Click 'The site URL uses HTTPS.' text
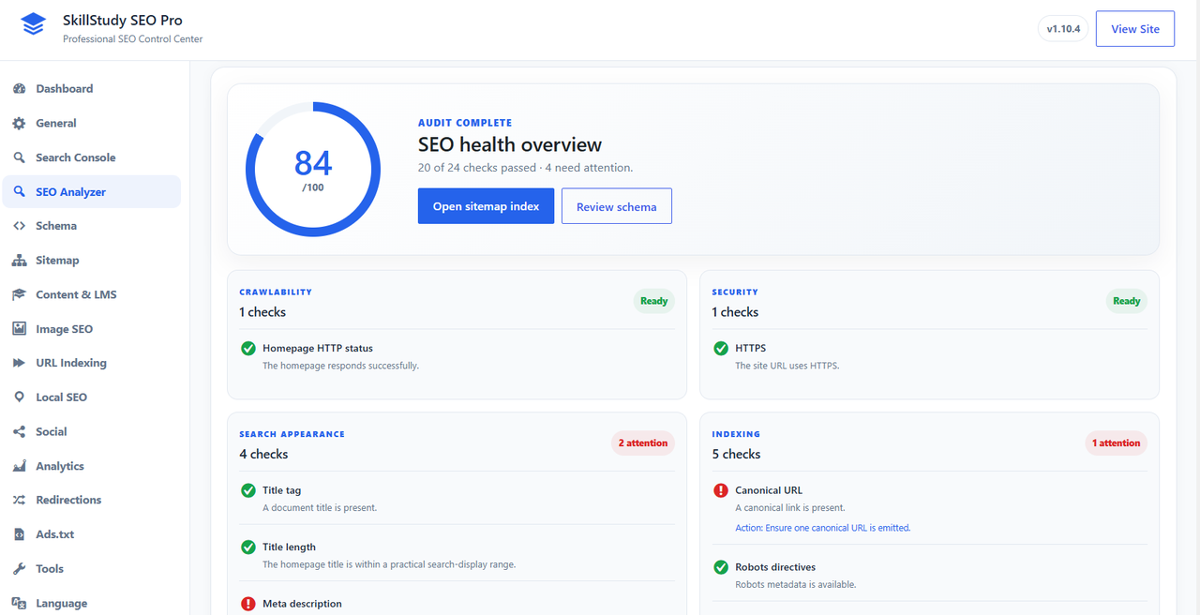The height and width of the screenshot is (615, 1200). point(787,366)
